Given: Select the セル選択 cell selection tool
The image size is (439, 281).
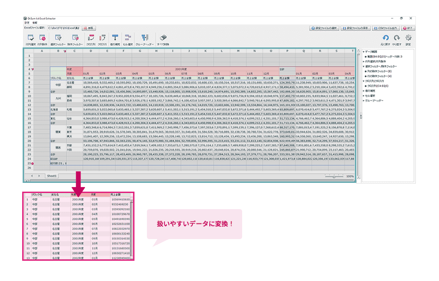Looking at the screenshot, I should point(128,37).
